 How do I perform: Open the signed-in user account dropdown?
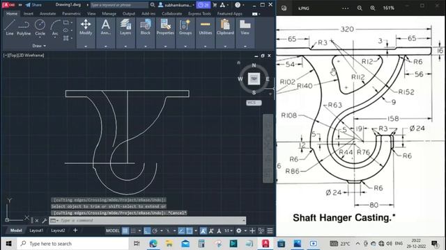(x=176, y=5)
